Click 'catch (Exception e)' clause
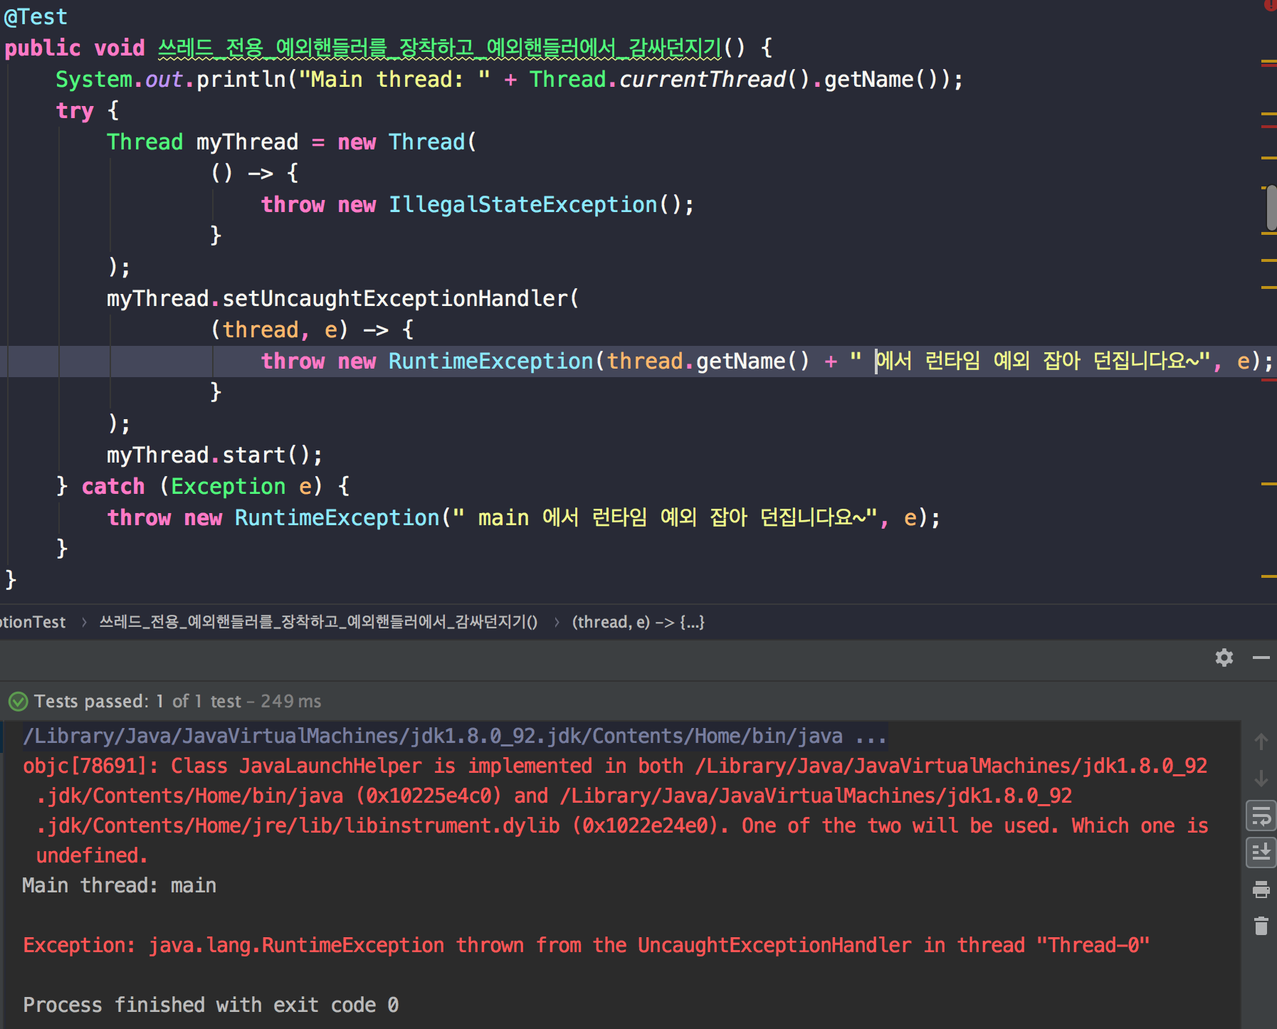The image size is (1277, 1029). [x=202, y=486]
